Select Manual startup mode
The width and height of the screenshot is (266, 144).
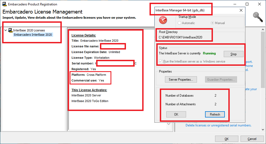(x=213, y=23)
